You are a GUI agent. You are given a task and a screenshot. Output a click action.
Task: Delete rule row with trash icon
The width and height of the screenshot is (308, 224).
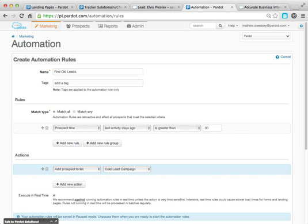coord(47,128)
